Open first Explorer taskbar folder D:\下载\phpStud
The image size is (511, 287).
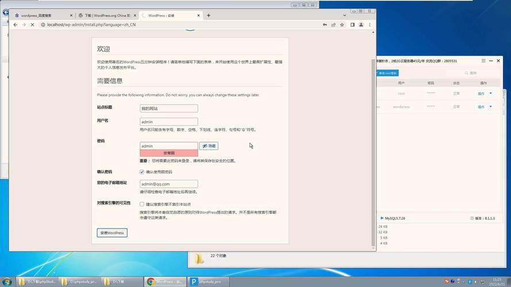(x=37, y=281)
